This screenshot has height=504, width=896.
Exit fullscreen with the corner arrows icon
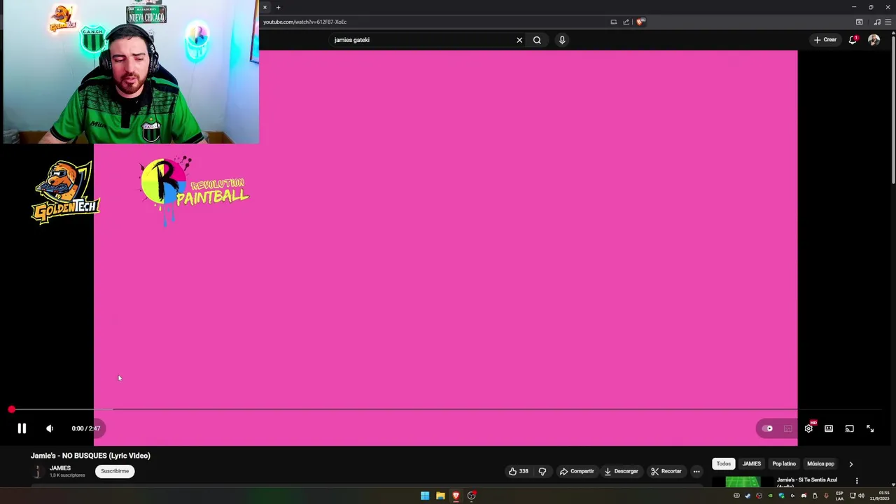click(x=870, y=428)
